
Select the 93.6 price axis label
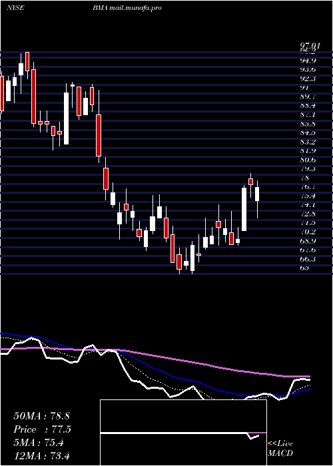tap(308, 69)
